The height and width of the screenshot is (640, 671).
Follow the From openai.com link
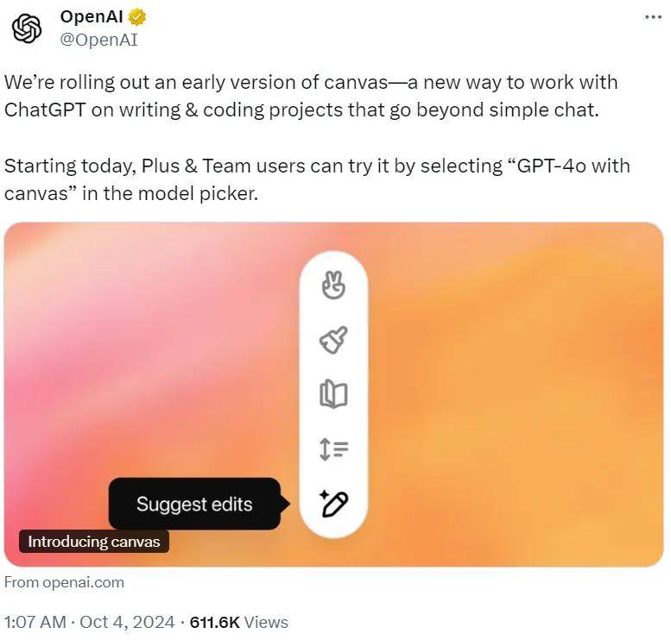click(x=64, y=582)
